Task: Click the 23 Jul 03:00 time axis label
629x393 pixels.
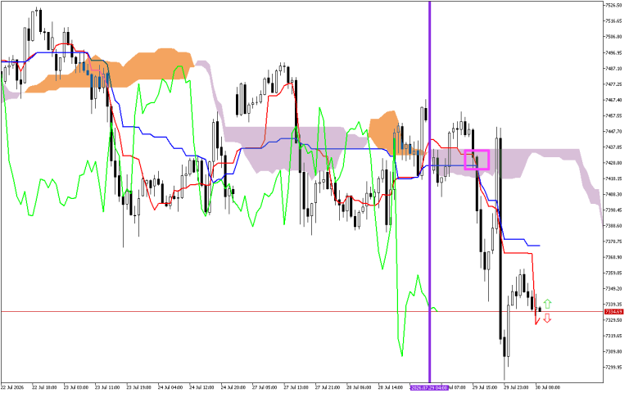Action: 76,388
